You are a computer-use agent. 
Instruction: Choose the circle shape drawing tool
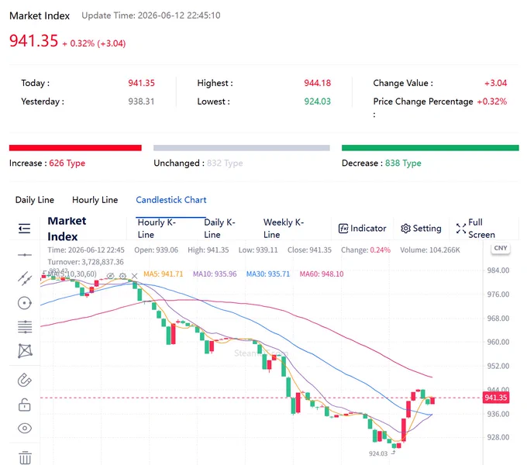point(25,303)
